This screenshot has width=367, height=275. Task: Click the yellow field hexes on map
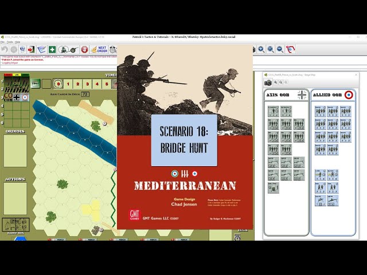(x=91, y=210)
